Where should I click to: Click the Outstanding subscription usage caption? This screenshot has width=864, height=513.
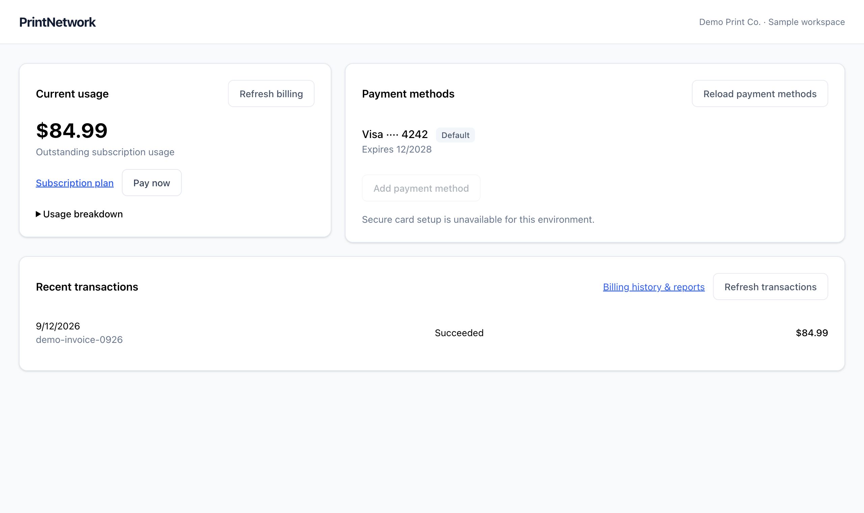[105, 152]
